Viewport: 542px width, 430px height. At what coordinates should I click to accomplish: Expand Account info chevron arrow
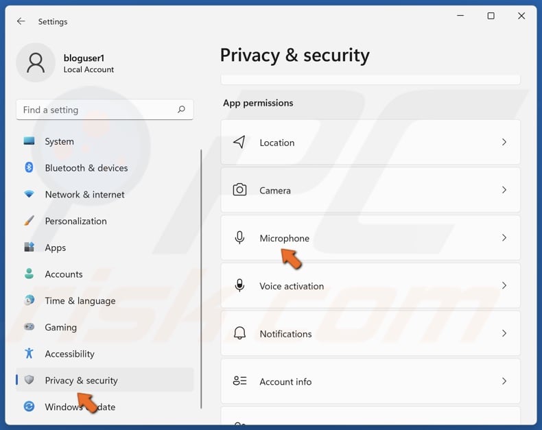click(504, 381)
